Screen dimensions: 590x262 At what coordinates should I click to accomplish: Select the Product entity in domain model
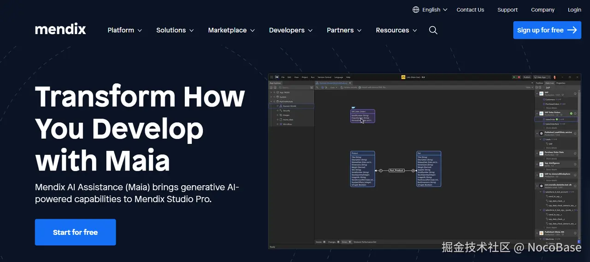(362, 169)
